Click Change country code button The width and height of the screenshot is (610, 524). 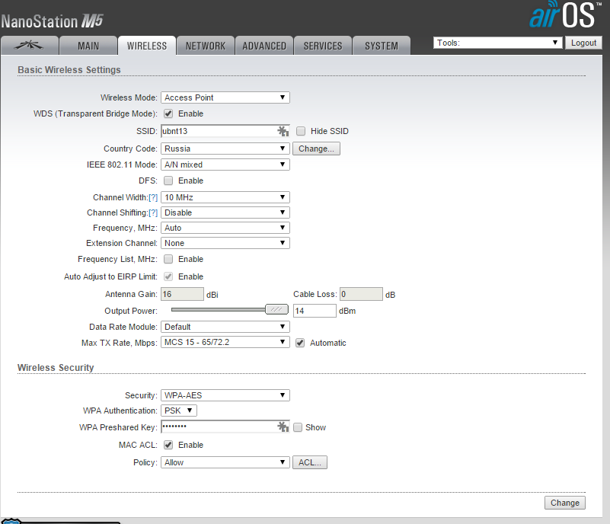click(316, 149)
